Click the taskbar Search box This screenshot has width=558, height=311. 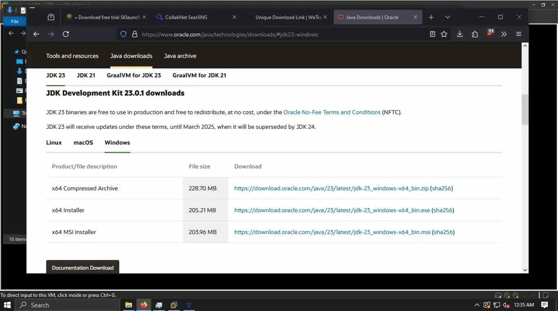[67, 305]
